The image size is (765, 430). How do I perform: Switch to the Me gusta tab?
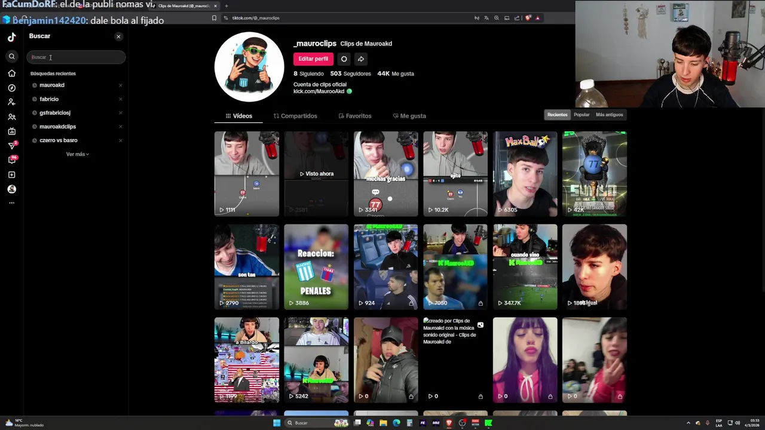(x=409, y=116)
